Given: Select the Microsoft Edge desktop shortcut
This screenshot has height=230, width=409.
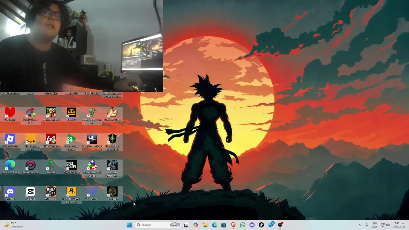Looking at the screenshot, I should [x=10, y=167].
